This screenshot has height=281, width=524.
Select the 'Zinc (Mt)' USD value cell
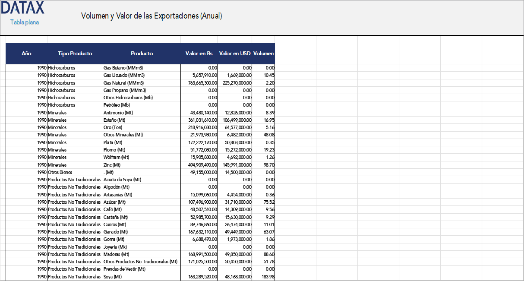point(235,164)
